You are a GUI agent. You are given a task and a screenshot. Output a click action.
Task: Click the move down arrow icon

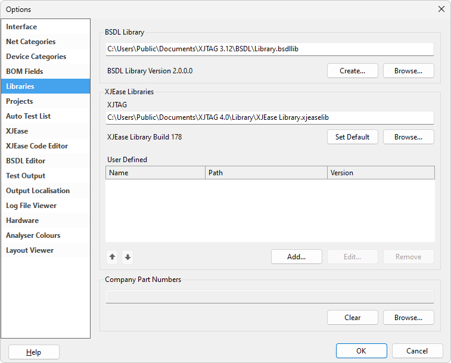(x=127, y=257)
